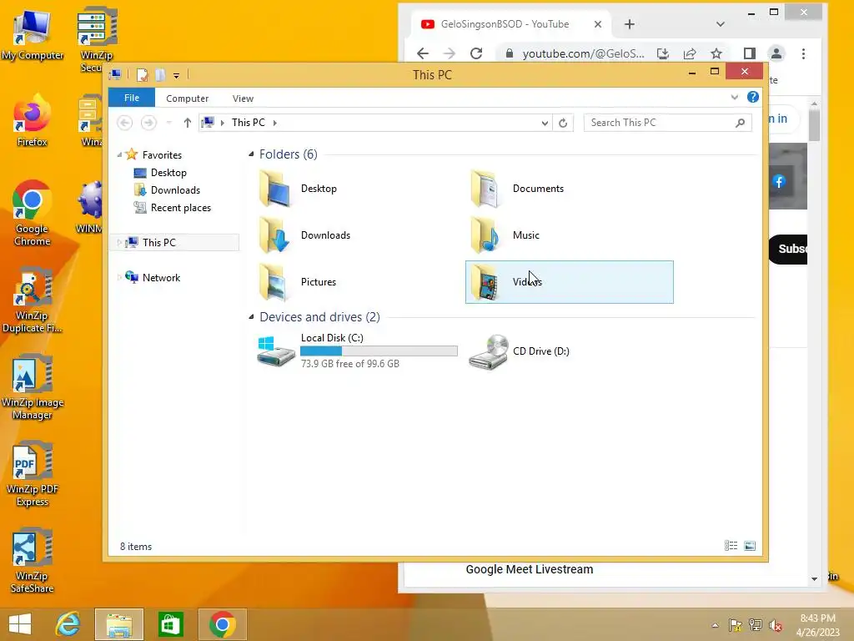
Task: Click This PC in address bar breadcrumb
Action: 249,123
